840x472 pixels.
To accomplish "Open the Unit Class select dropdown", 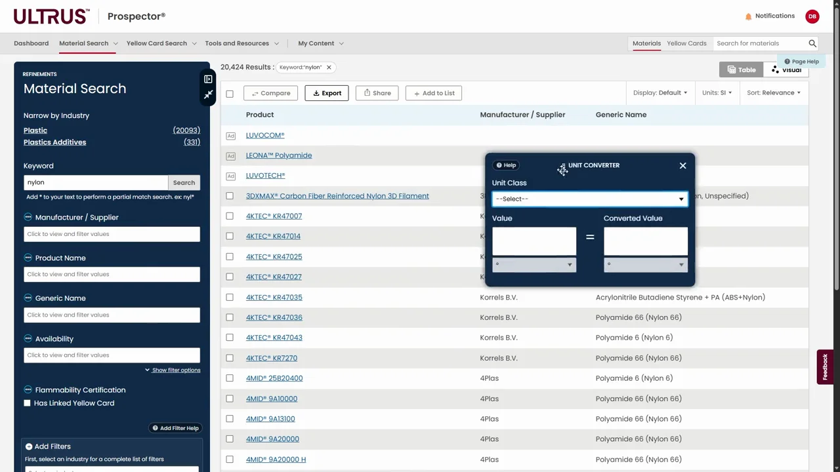I will [x=589, y=199].
